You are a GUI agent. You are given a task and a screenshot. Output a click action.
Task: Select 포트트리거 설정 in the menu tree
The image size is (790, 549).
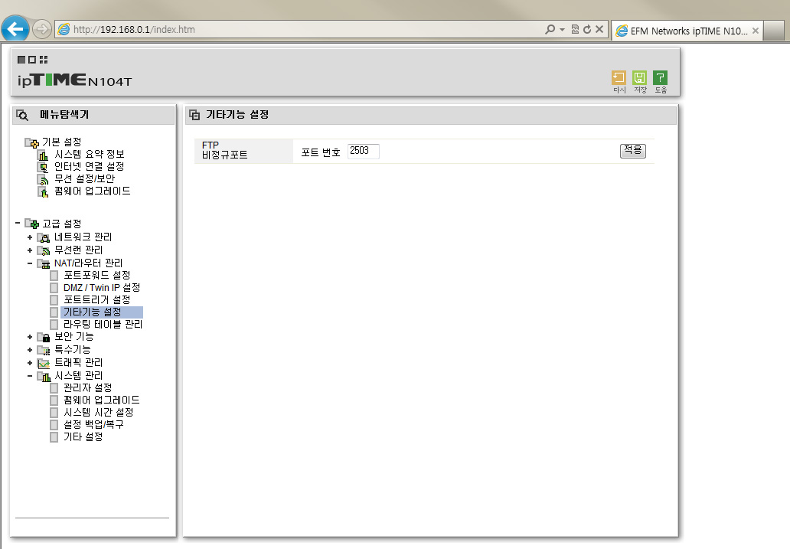(96, 300)
